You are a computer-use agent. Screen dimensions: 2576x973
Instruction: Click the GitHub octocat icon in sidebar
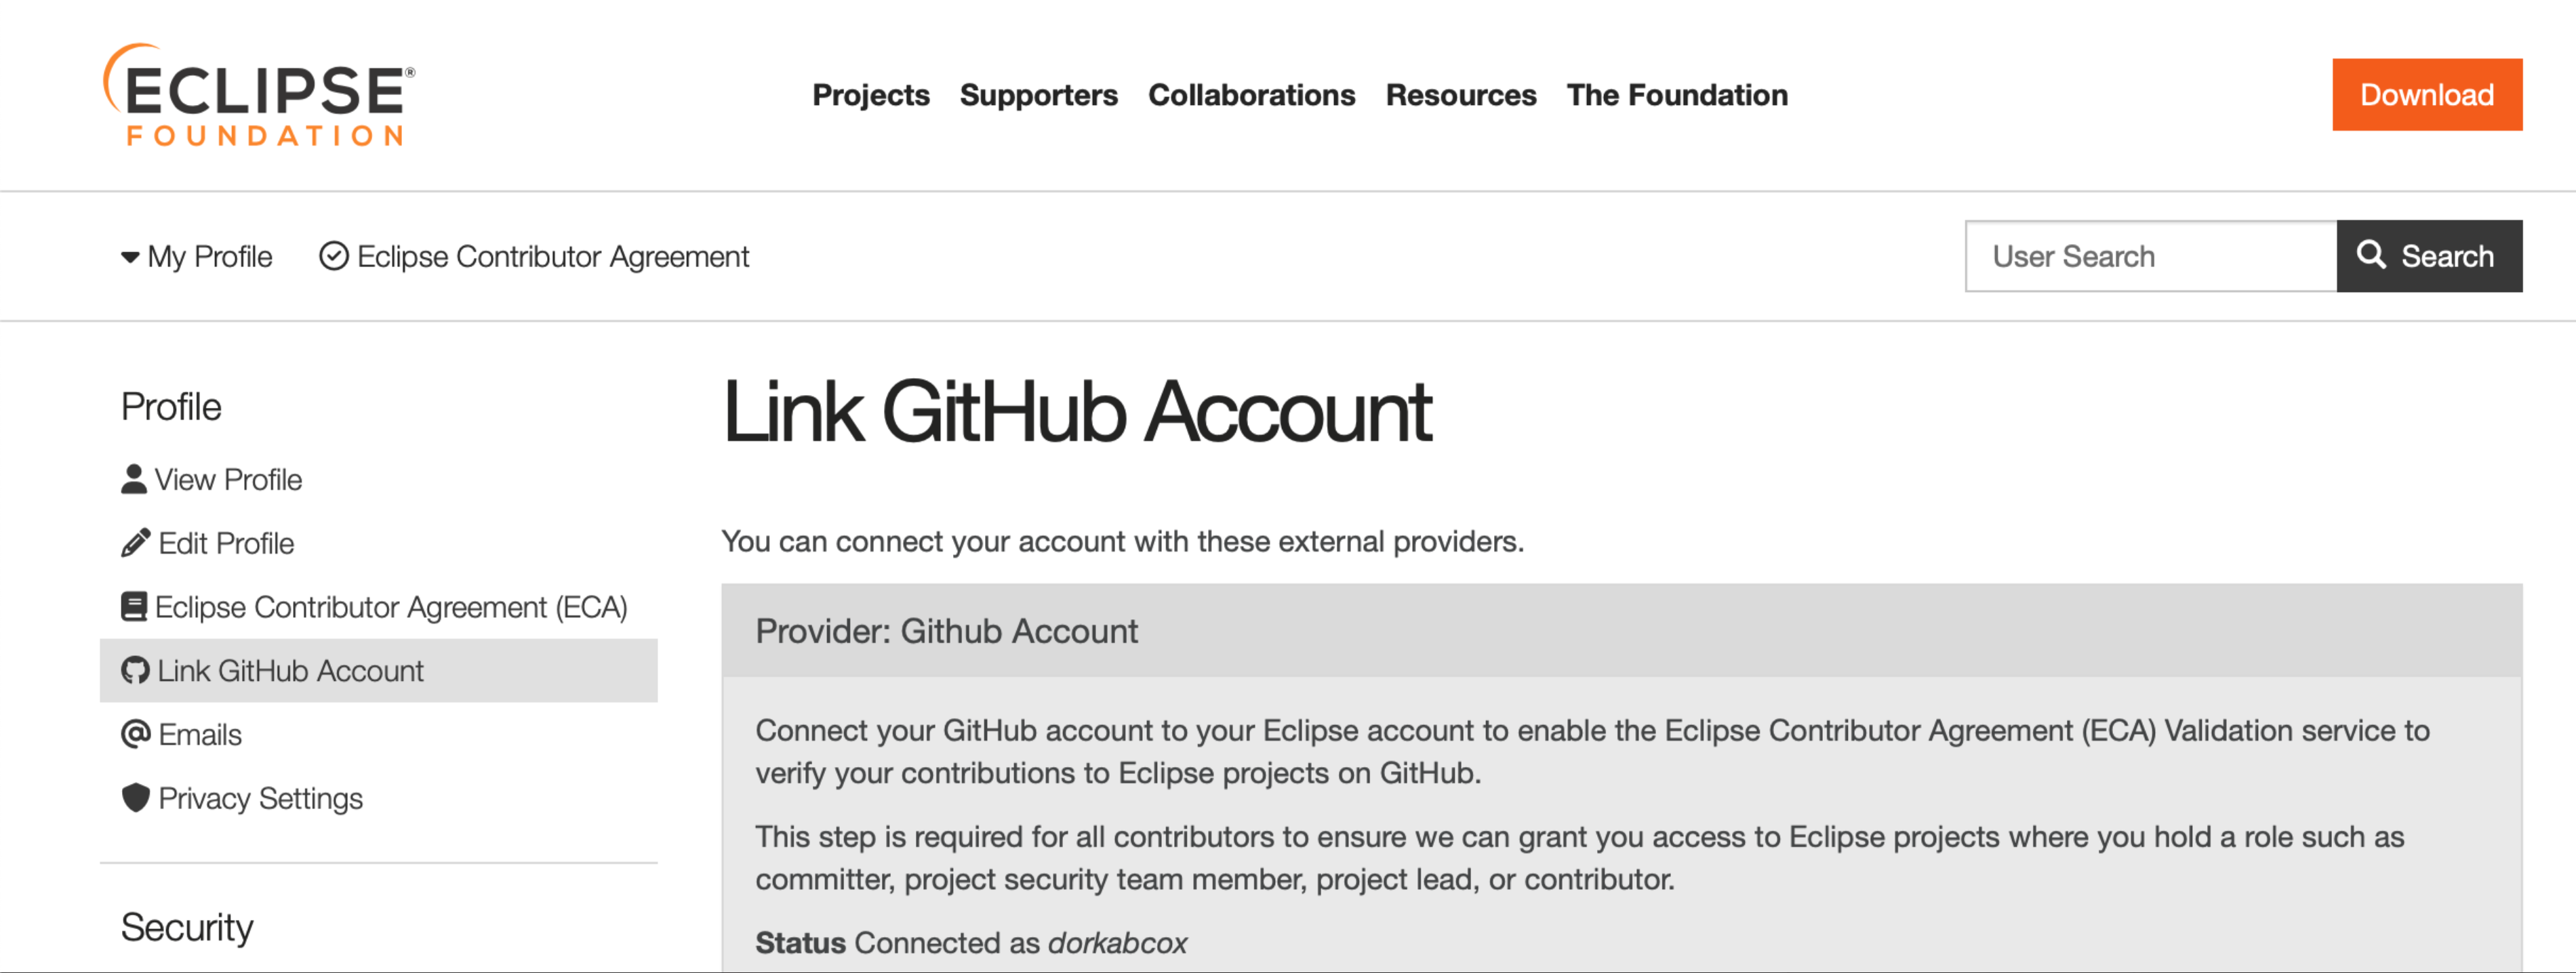pyautogui.click(x=135, y=671)
